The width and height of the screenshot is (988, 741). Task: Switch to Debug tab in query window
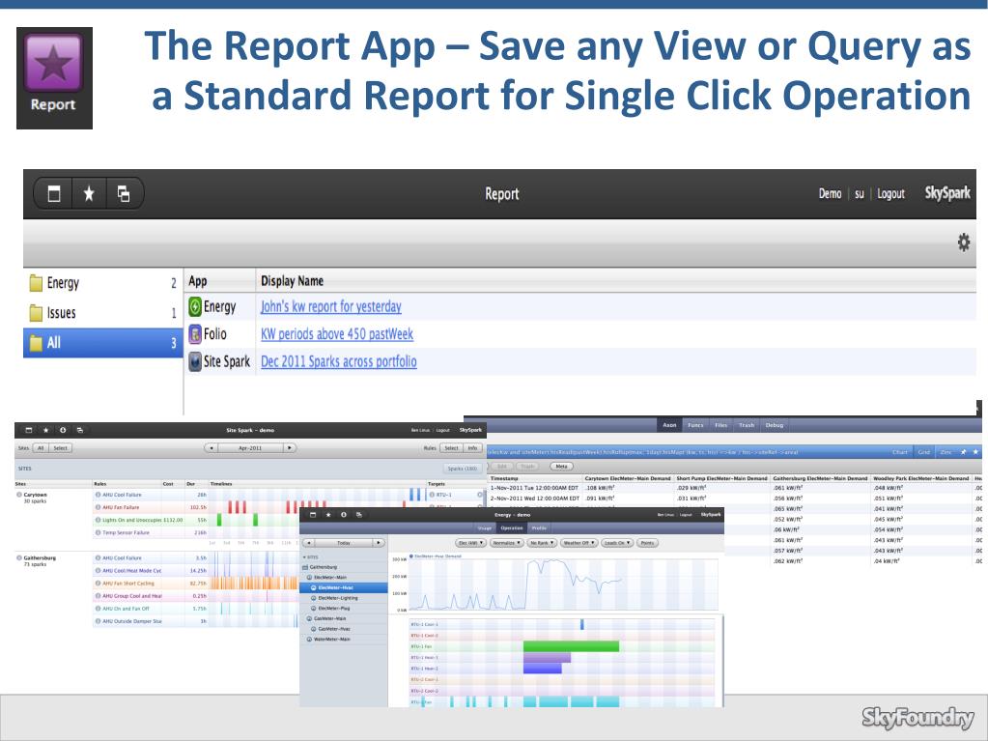775,425
